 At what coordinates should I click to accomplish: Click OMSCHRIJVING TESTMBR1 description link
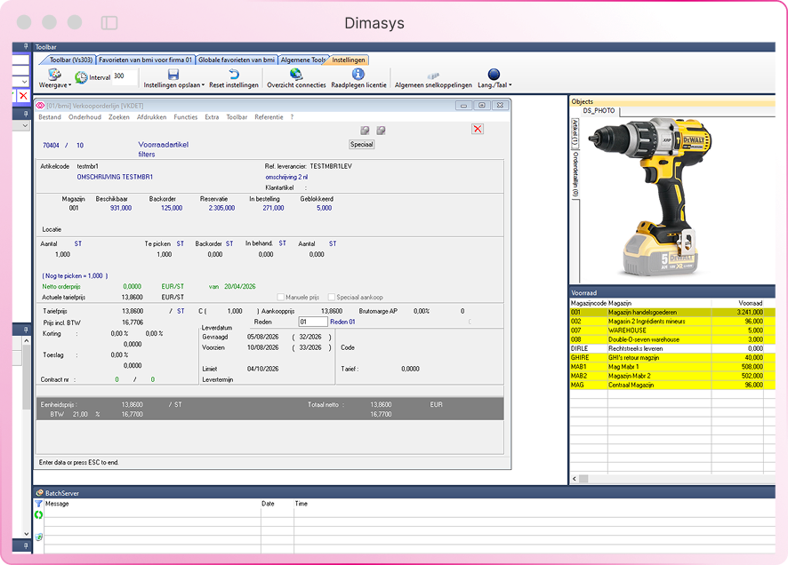click(115, 177)
